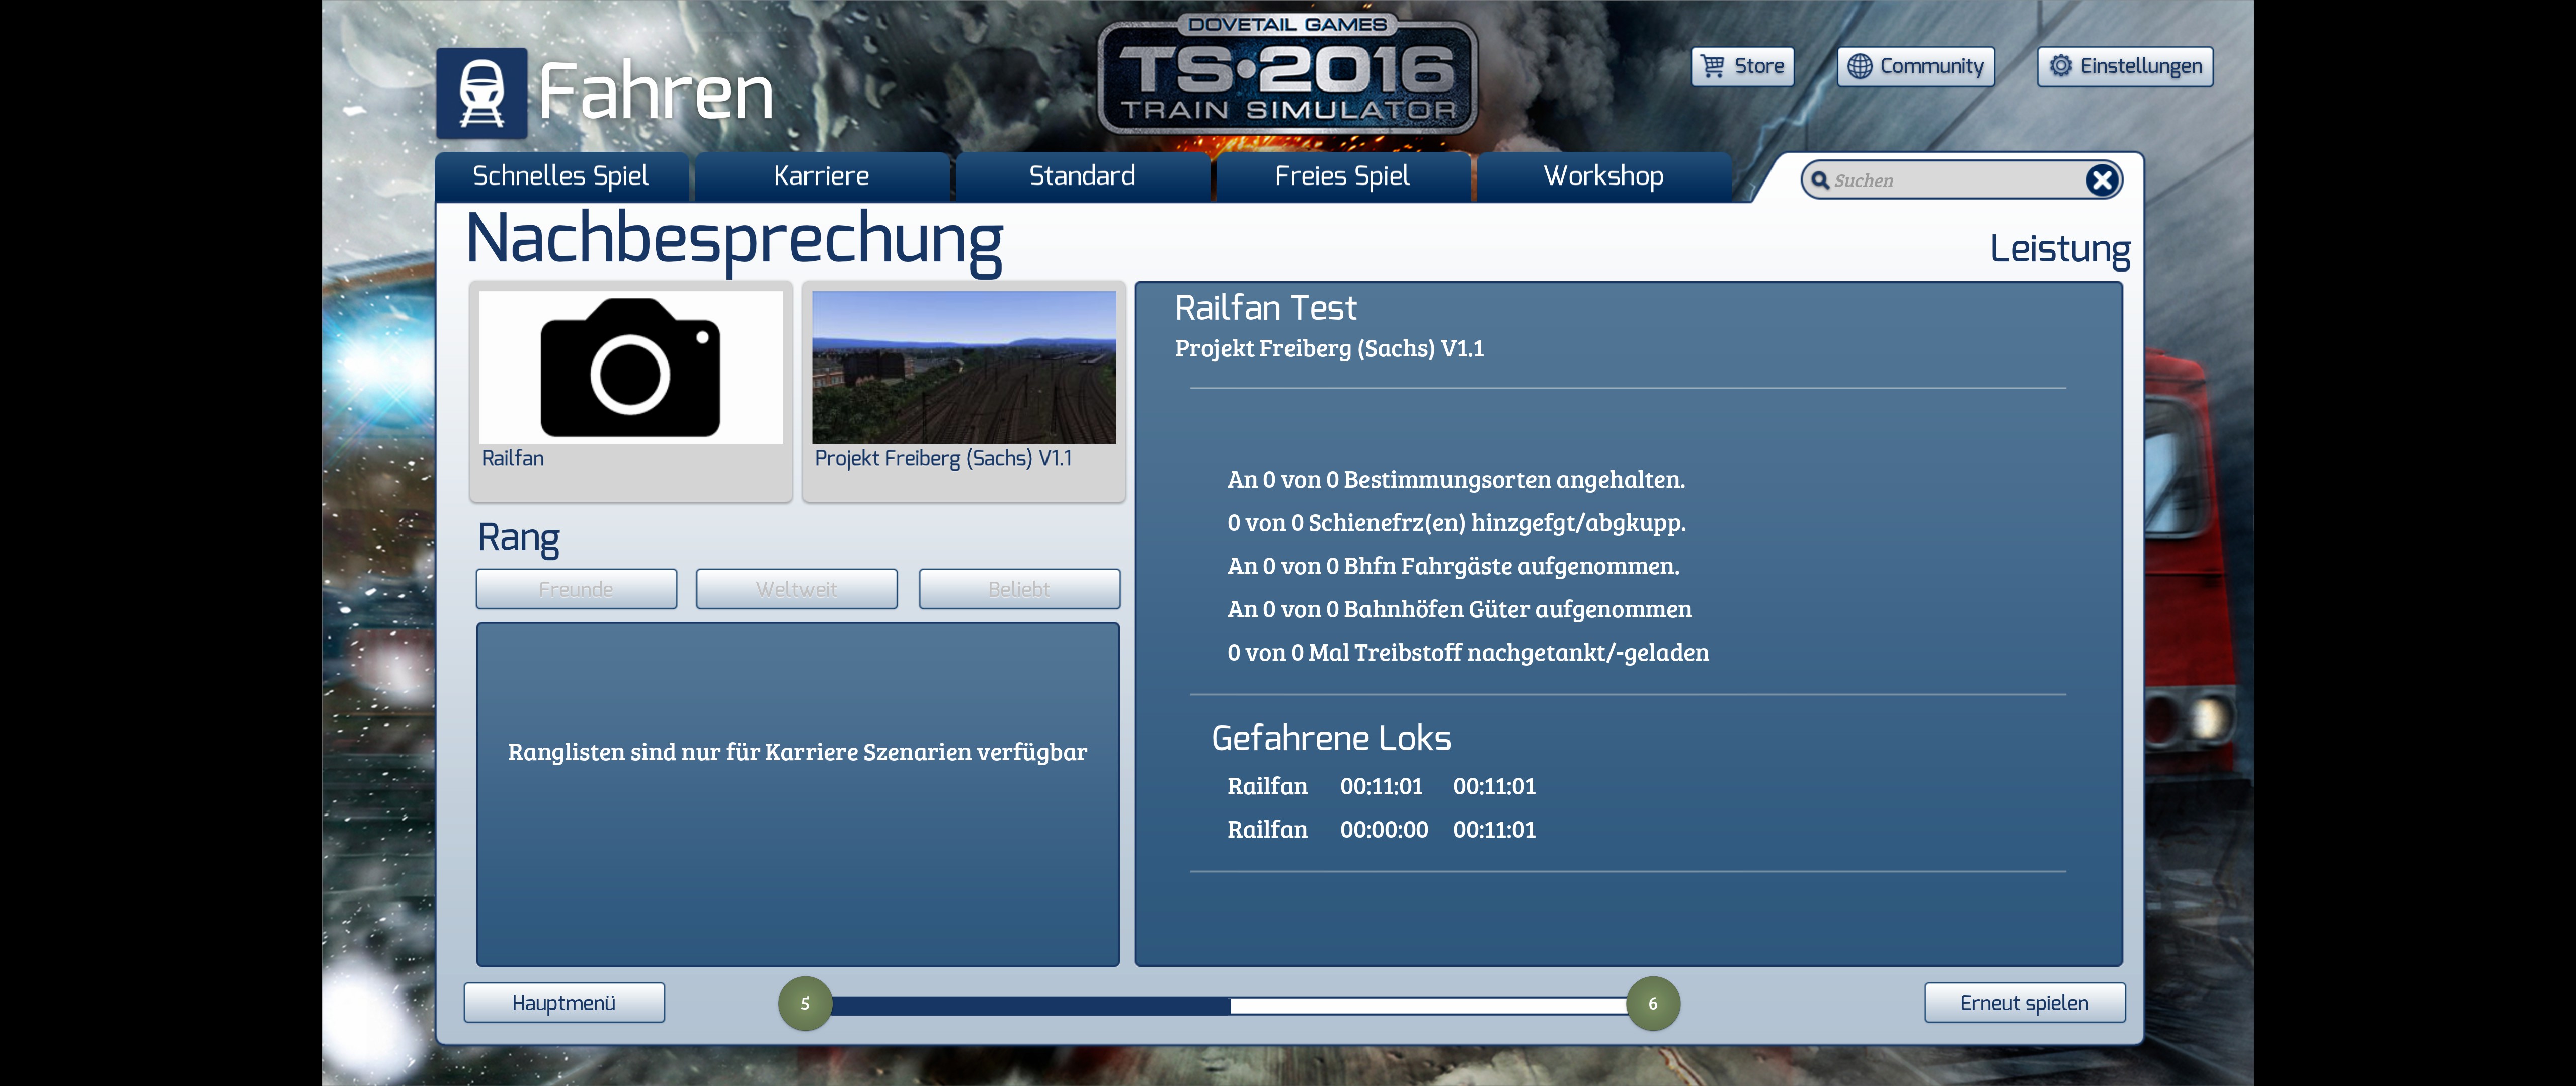Click the magnifying glass search icon
Screen dimensions: 2576x1086
(x=1820, y=180)
